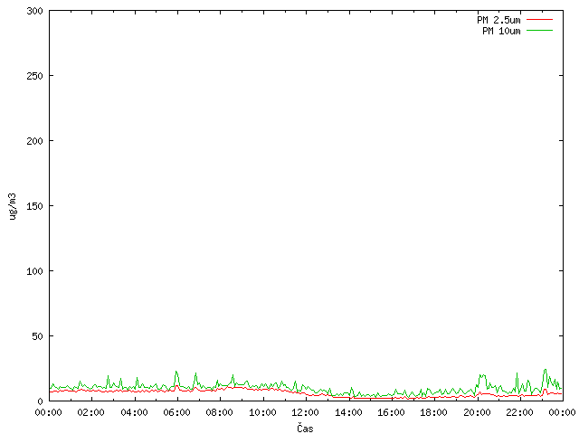Click the Čas x-axis title
The width and height of the screenshot is (579, 434).
click(x=306, y=428)
